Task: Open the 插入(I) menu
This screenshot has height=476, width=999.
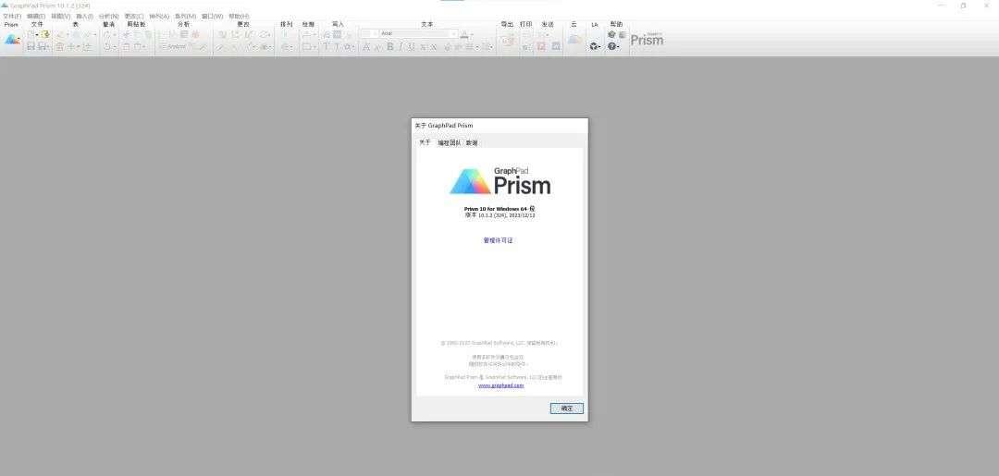Action: coord(85,16)
